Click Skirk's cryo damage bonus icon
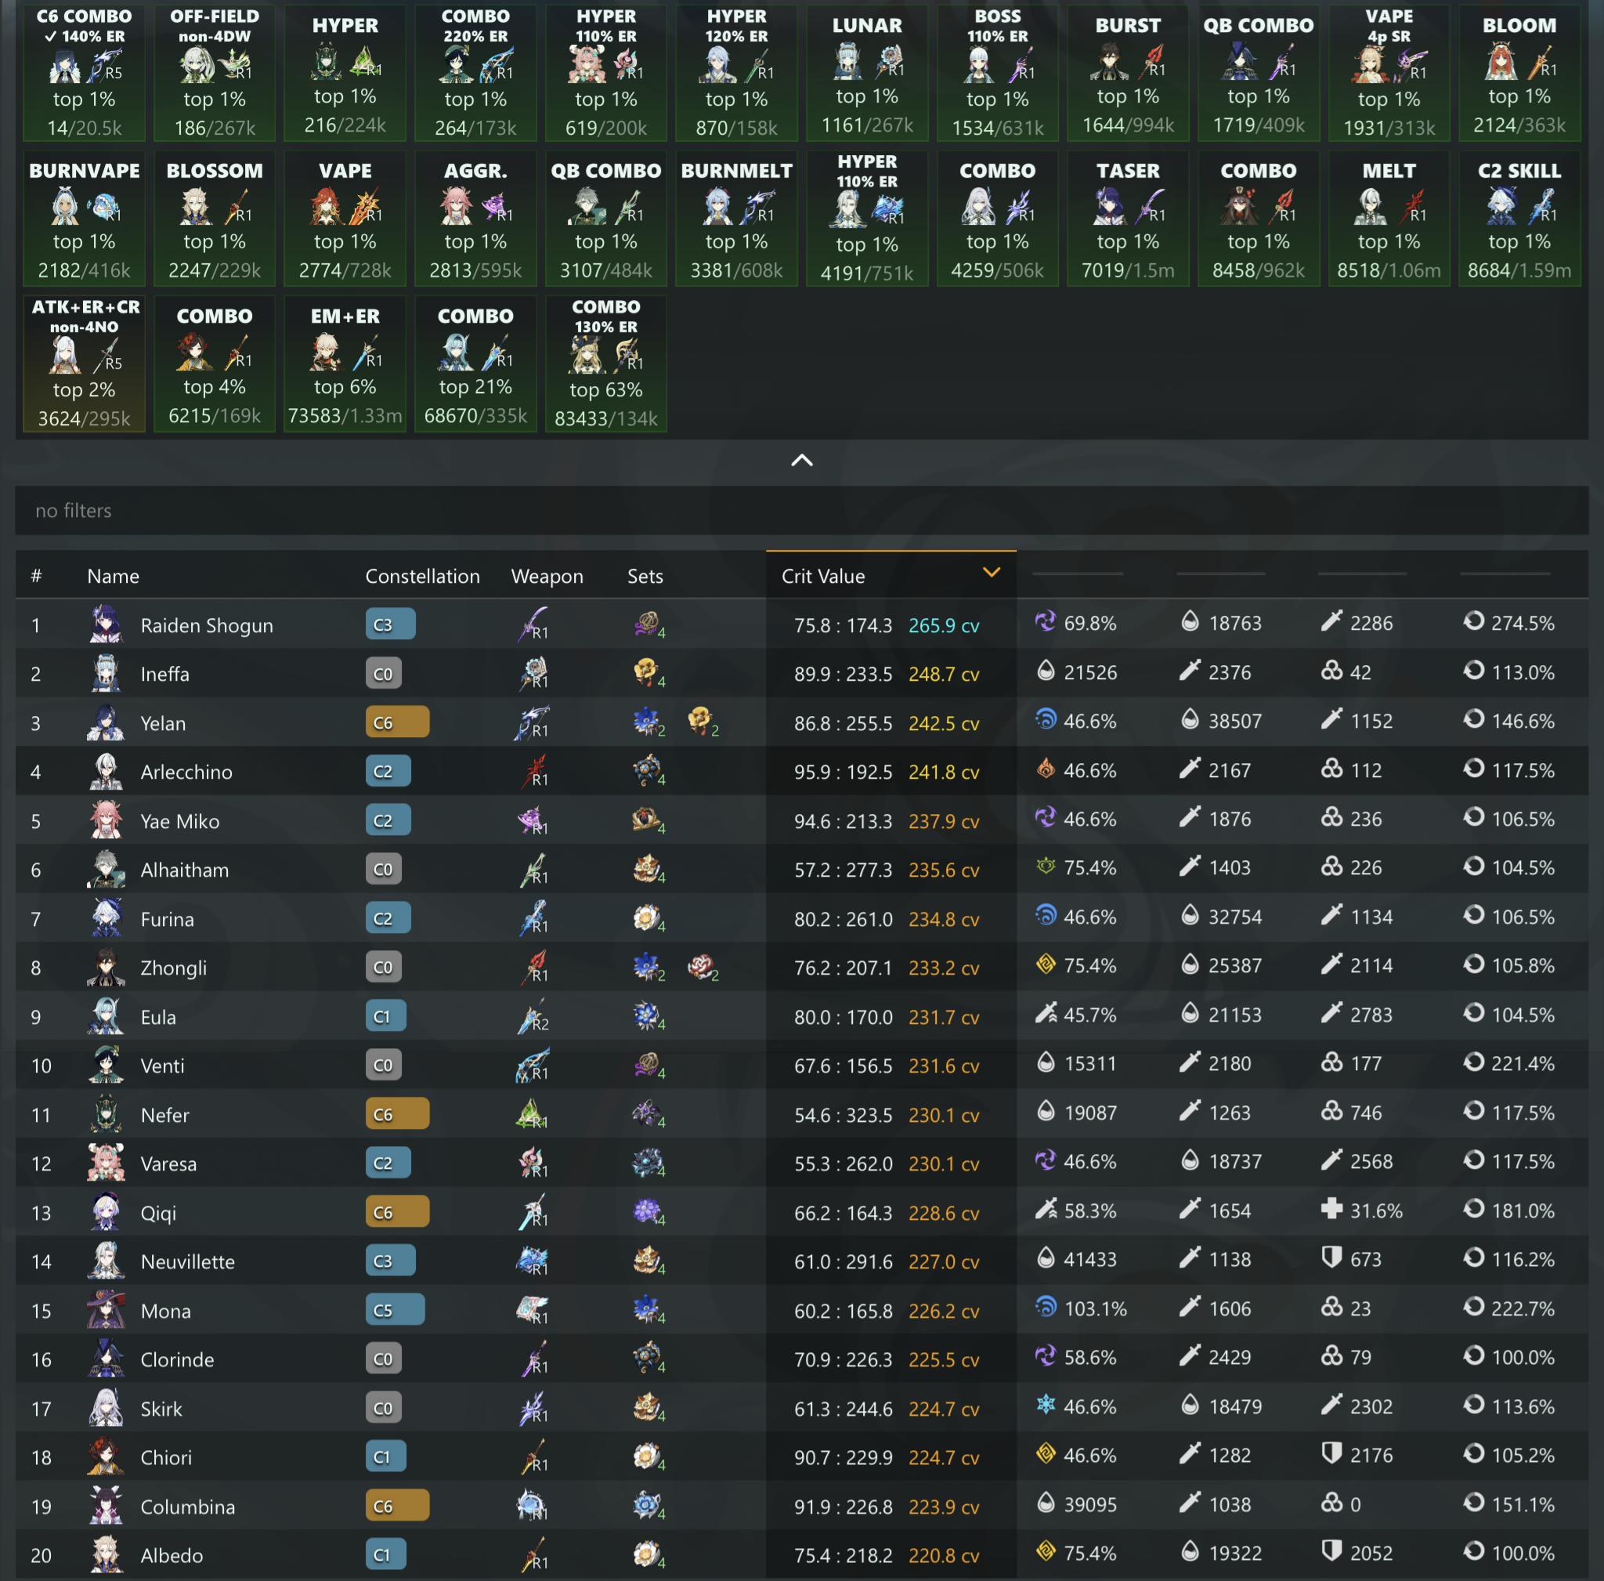The image size is (1604, 1581). pos(1046,1405)
